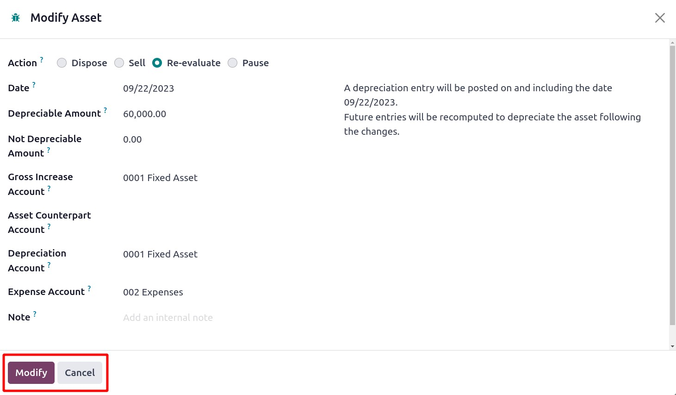Show help tooltip for Depreciable Amount
Viewport: 676px width, 395px height.
tap(105, 110)
